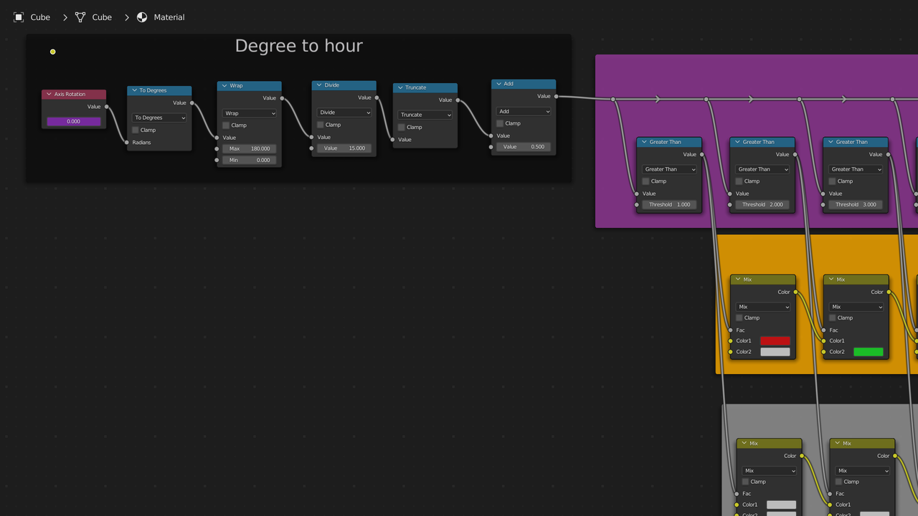Collapse the To Degrees node

(134, 90)
